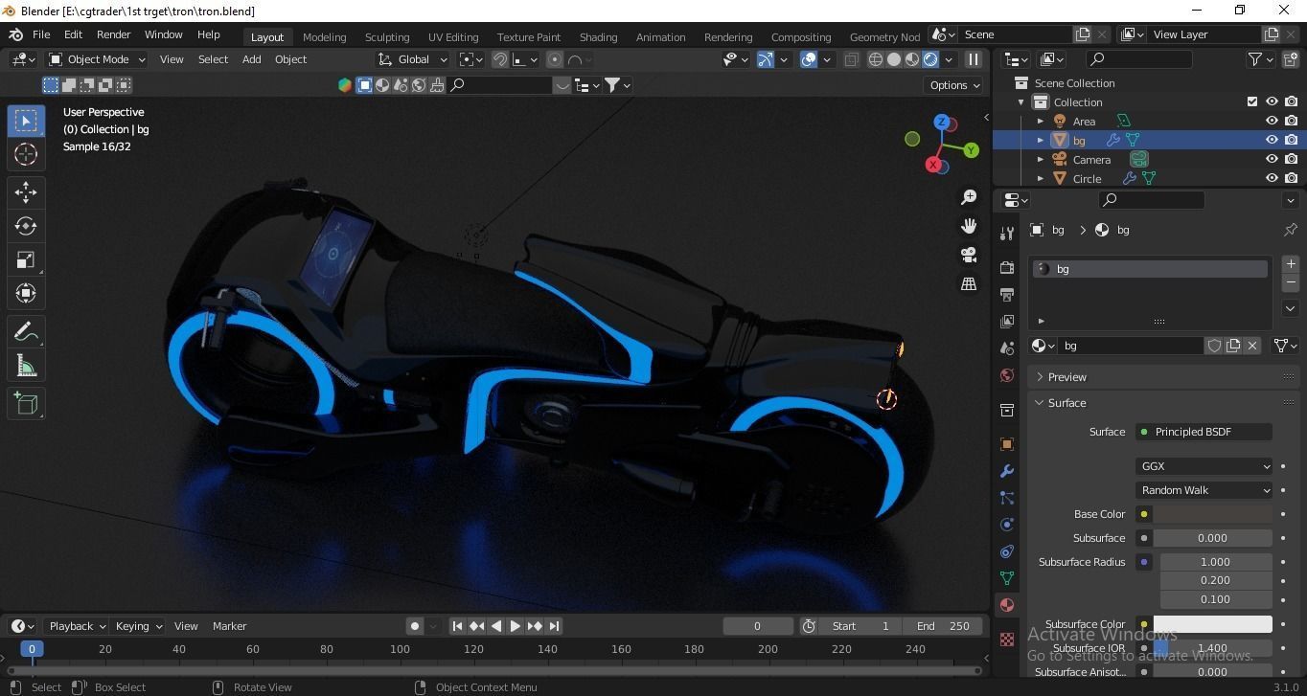Viewport: 1307px width, 696px height.
Task: Open the viewport Options dropdown
Action: pyautogui.click(x=954, y=85)
